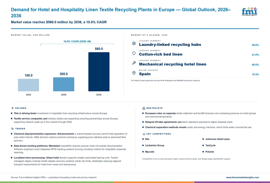Click the 36.0% share value
This screenshot has height=183, width=270.
(255, 45)
